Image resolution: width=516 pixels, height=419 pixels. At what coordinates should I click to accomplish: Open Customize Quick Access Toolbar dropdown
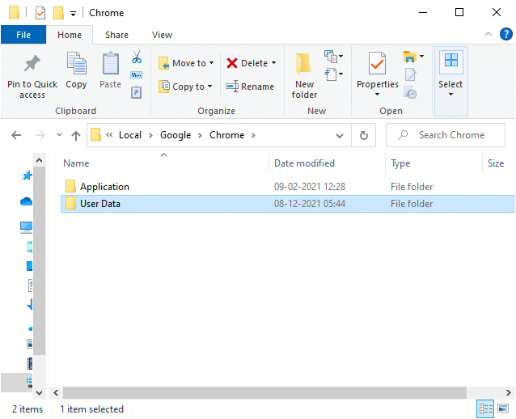click(73, 14)
